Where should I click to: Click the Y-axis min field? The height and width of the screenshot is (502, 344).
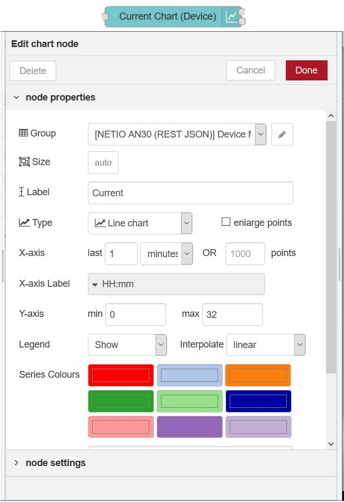135,314
